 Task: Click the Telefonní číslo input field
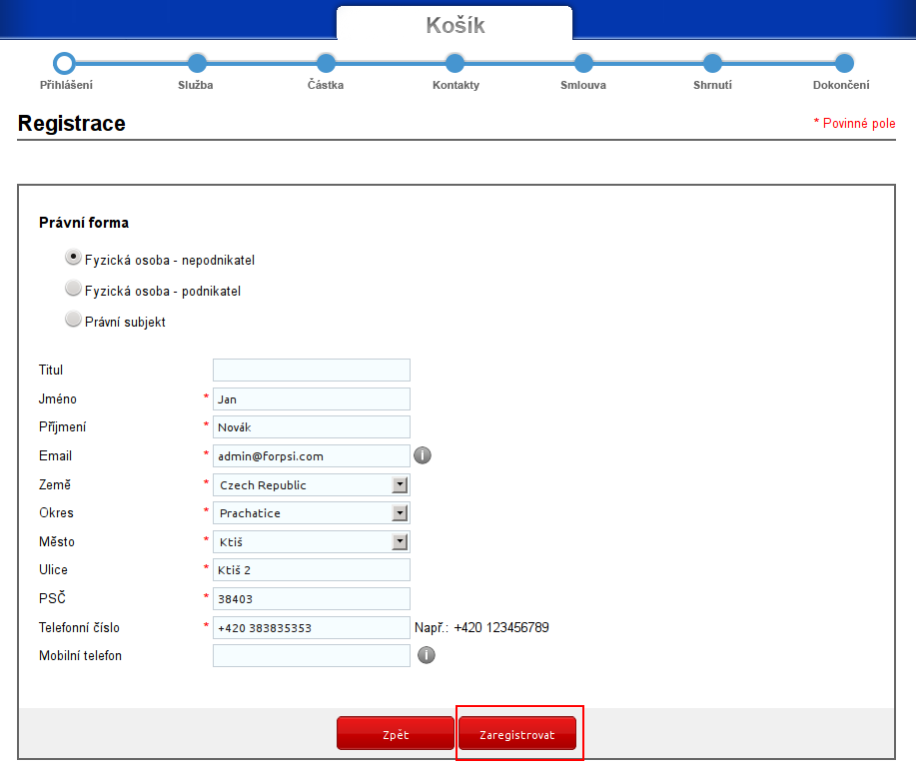pyautogui.click(x=312, y=628)
